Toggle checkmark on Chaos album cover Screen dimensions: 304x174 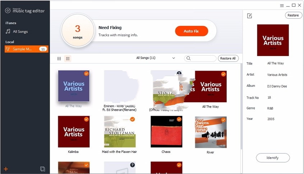pyautogui.click(x=179, y=119)
